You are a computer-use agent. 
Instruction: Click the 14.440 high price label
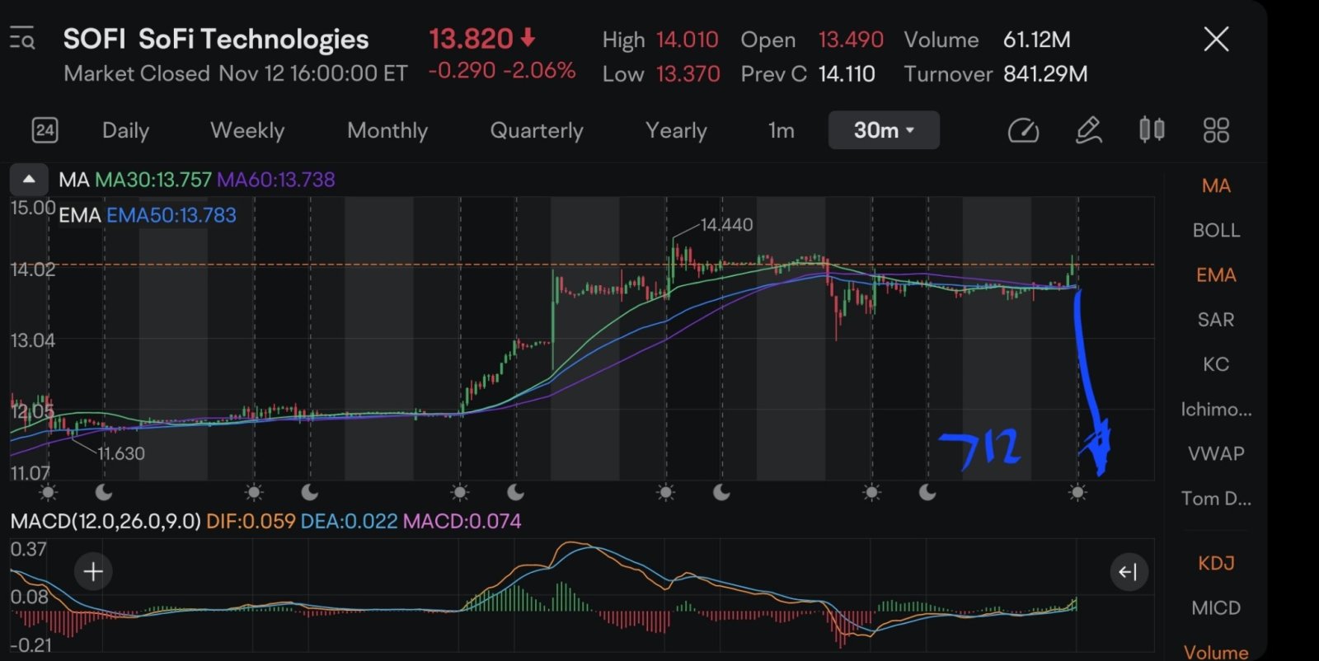pos(726,224)
